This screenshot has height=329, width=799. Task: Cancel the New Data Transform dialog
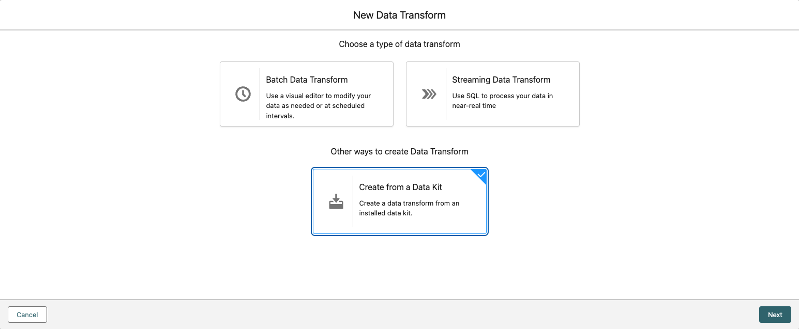27,315
